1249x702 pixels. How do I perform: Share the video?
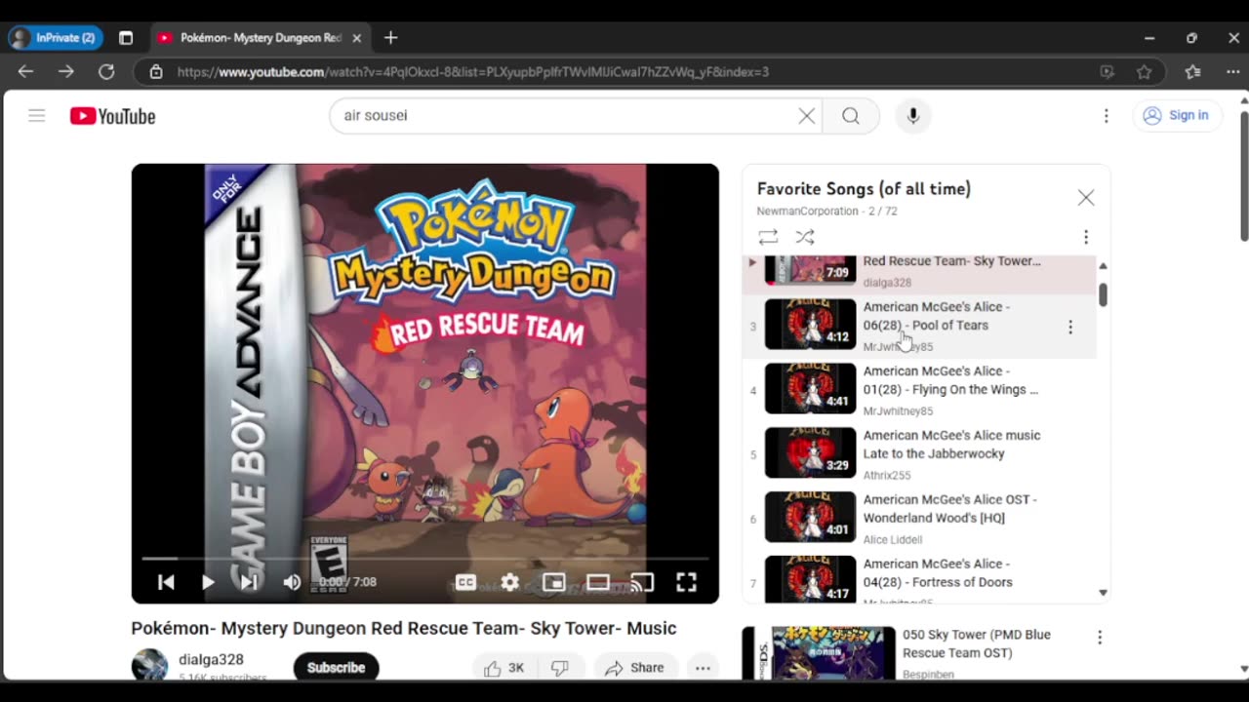(x=634, y=668)
